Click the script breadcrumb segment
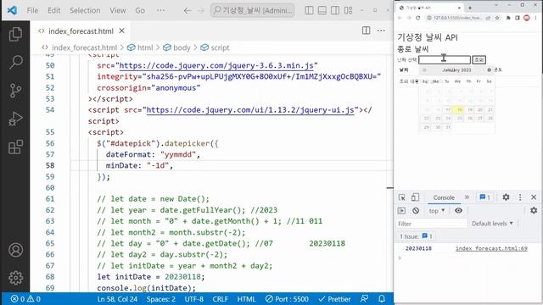 click(x=215, y=47)
